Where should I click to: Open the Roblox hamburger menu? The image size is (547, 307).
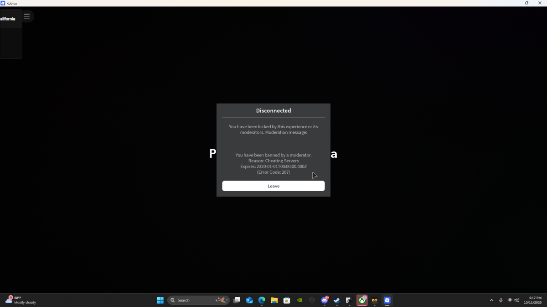point(27,16)
